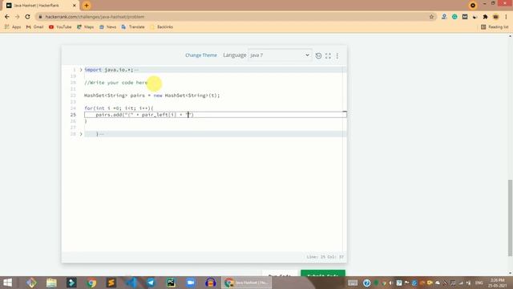The image size is (513, 289).
Task: Open Sublime Text from the taskbar
Action: coord(111,283)
